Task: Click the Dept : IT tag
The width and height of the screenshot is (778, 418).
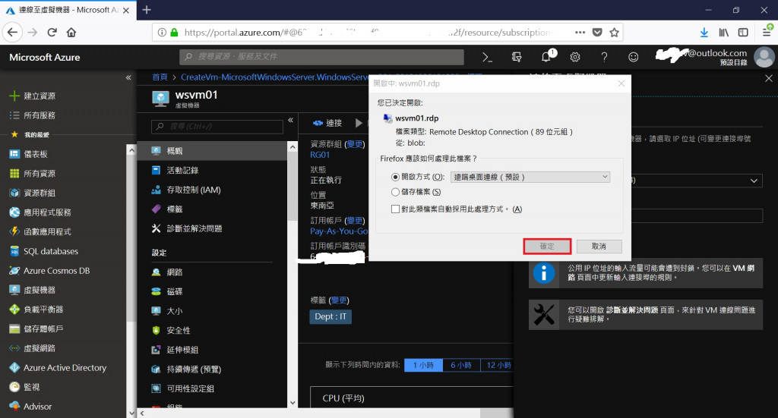Action: click(x=330, y=316)
